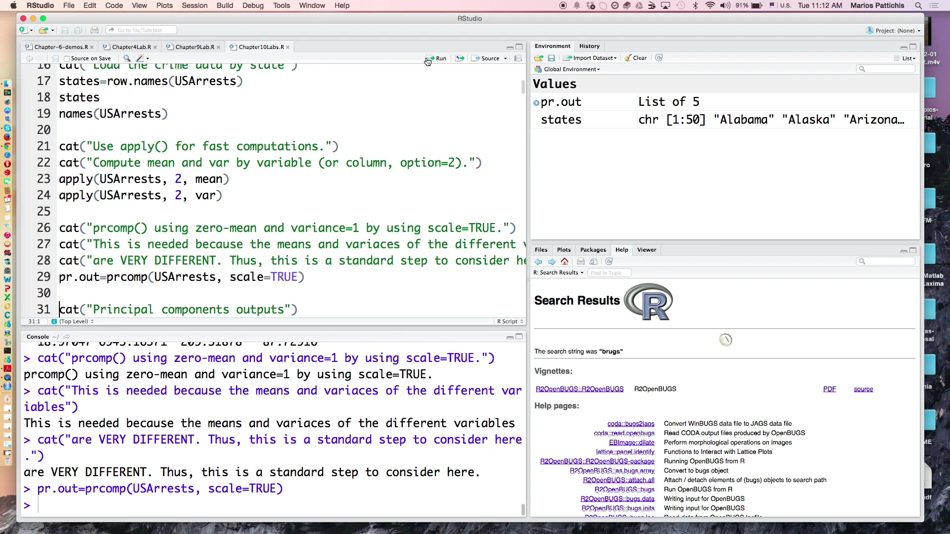Click the Environment search field
950x534 pixels.
click(886, 69)
